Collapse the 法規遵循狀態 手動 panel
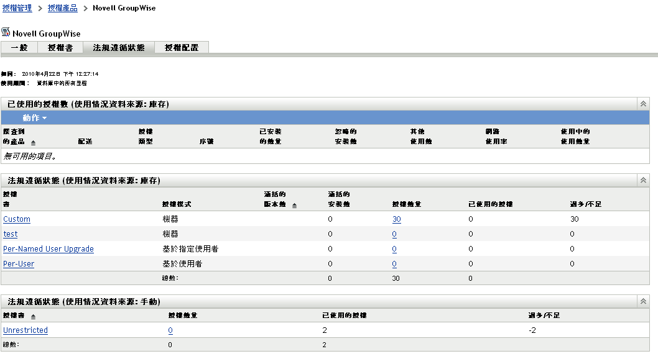 [643, 301]
